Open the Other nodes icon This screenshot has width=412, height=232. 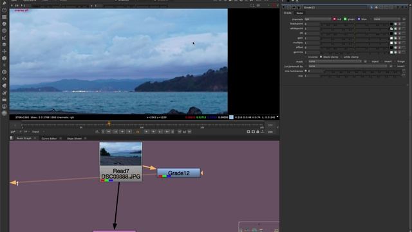coord(5,99)
